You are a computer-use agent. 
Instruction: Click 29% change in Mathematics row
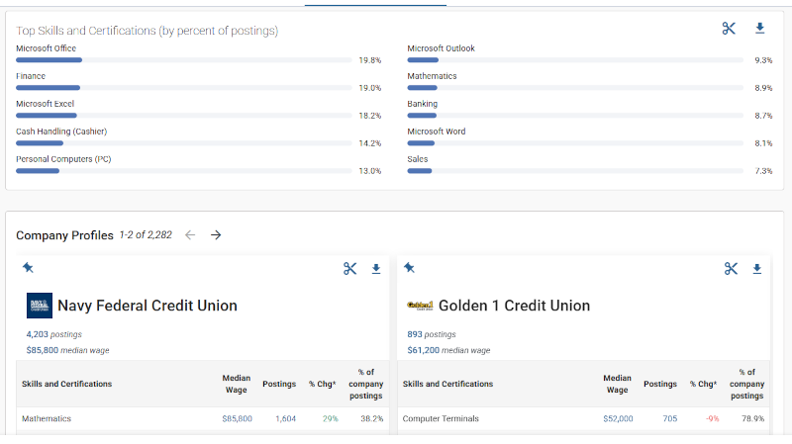331,418
